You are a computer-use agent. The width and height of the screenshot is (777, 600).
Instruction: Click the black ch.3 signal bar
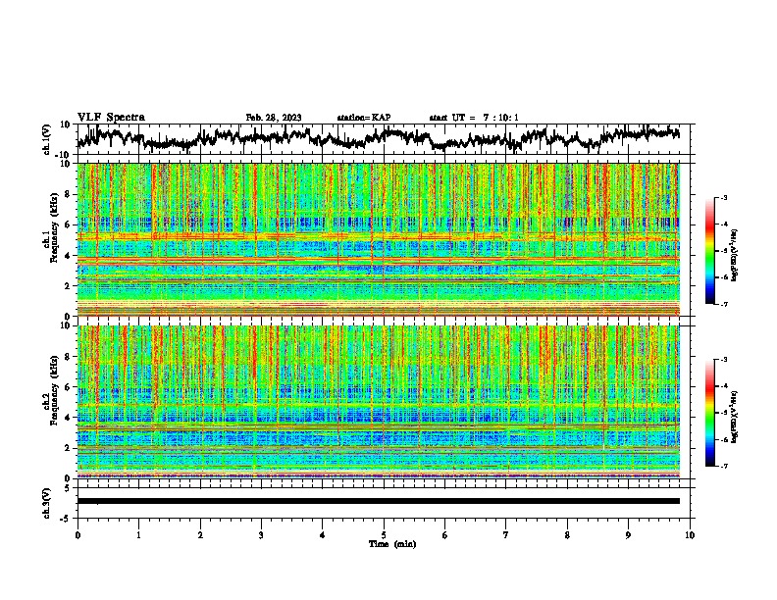379,501
